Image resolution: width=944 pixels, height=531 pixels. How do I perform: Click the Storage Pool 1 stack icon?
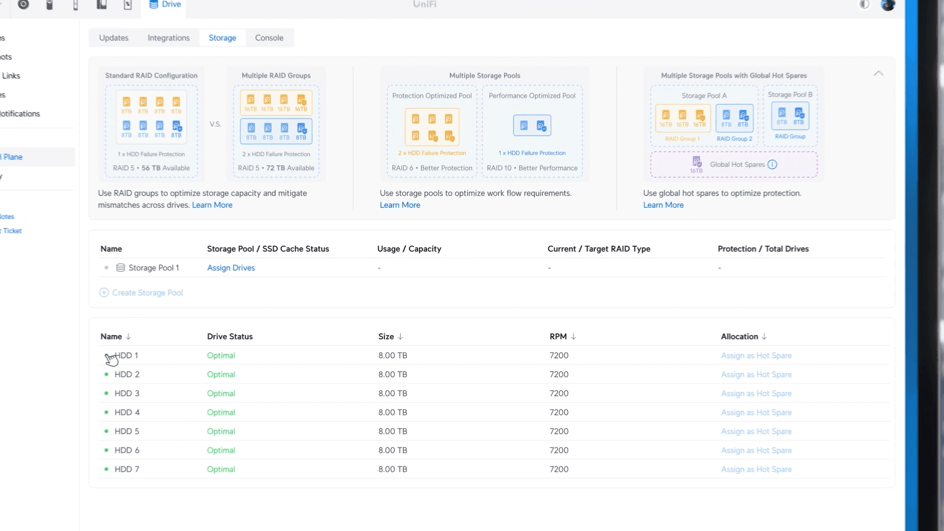(120, 268)
